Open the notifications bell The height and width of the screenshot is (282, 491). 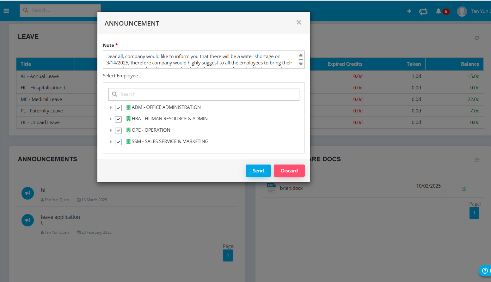click(439, 11)
